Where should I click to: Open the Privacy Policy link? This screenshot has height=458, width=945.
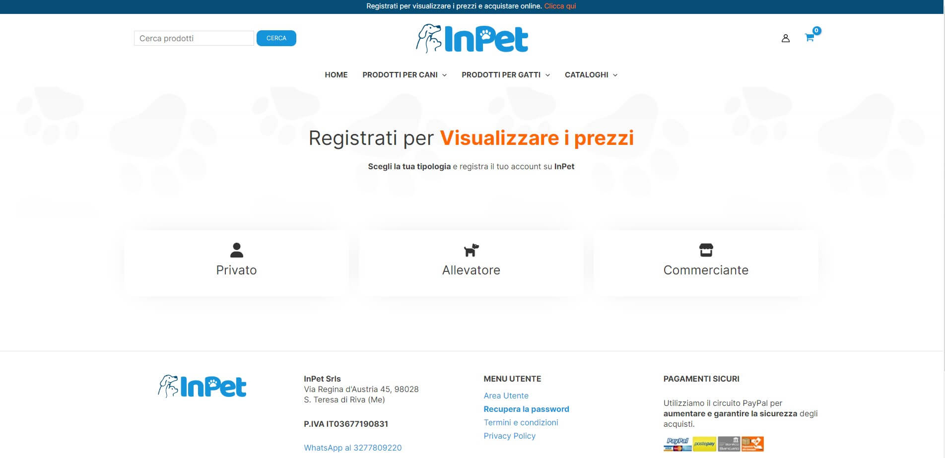tap(509, 436)
